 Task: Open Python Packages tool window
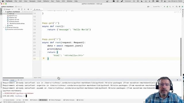click(x=55, y=100)
